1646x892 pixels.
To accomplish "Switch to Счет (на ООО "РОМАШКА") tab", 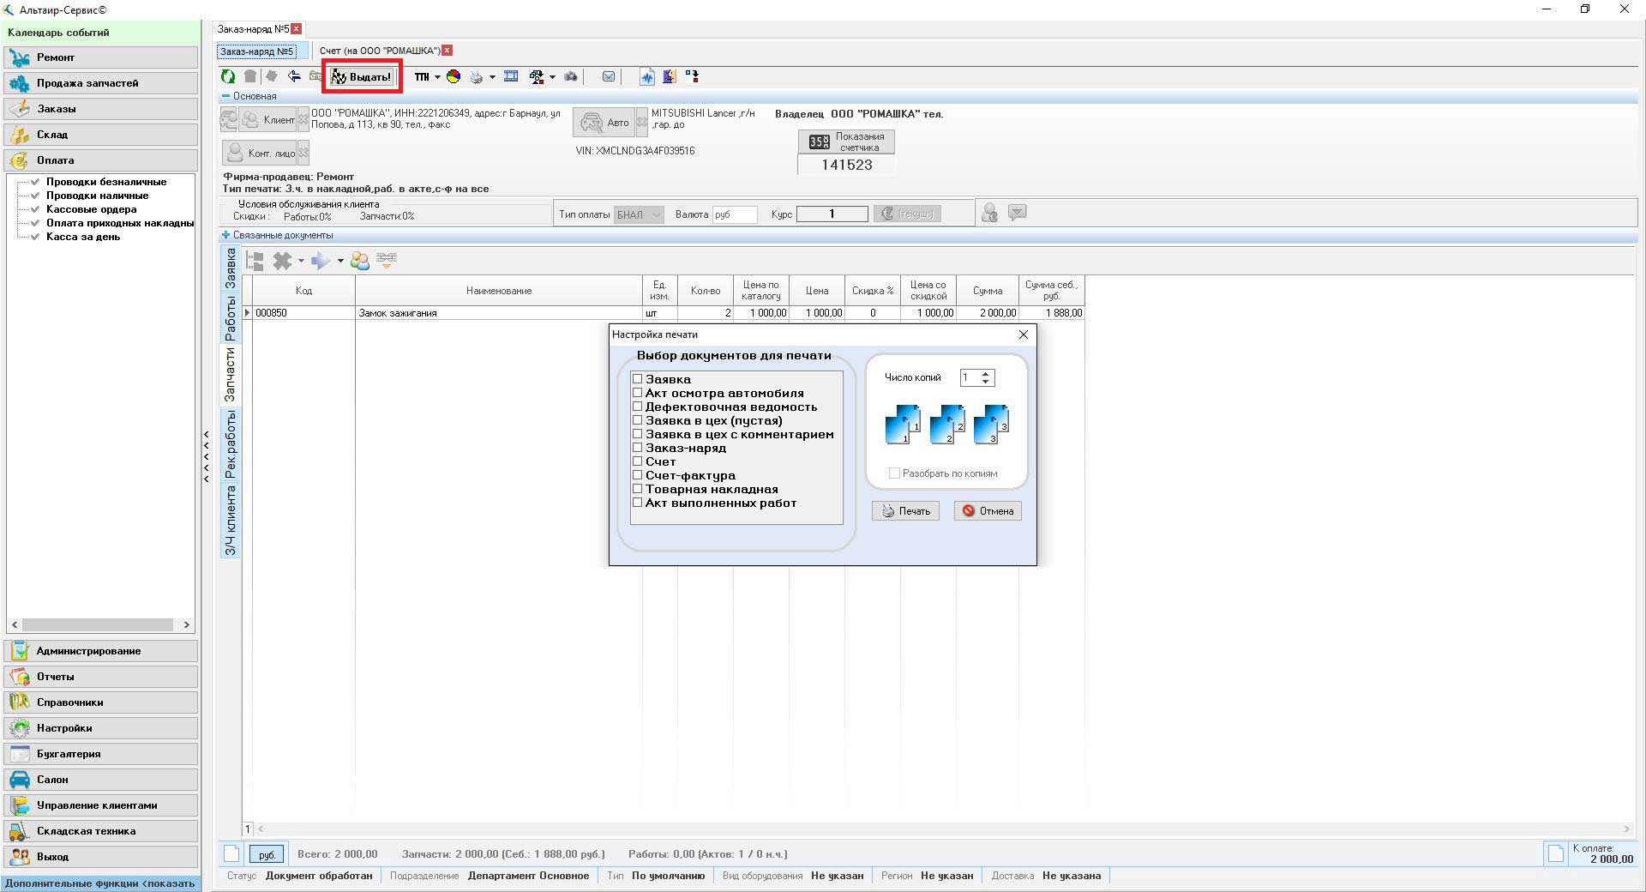I will point(380,51).
